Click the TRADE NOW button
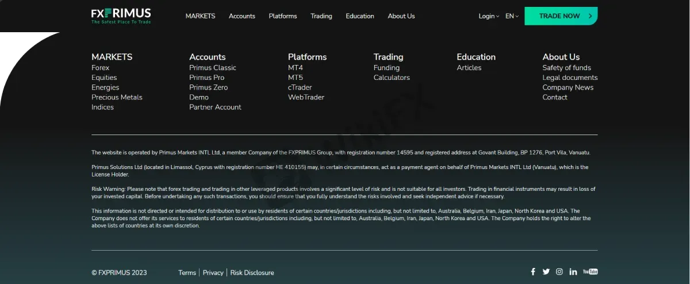690x284 pixels. (x=561, y=16)
